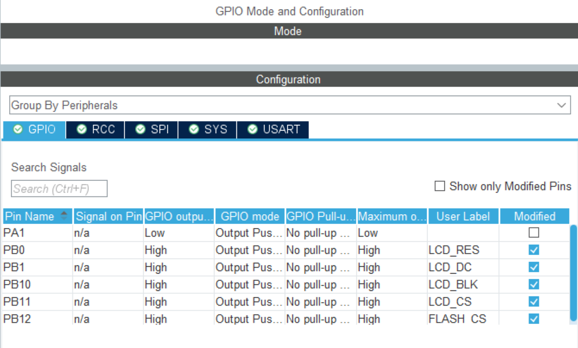The height and width of the screenshot is (348, 578).
Task: Sort by GPIO Pull-up column header
Action: click(321, 216)
